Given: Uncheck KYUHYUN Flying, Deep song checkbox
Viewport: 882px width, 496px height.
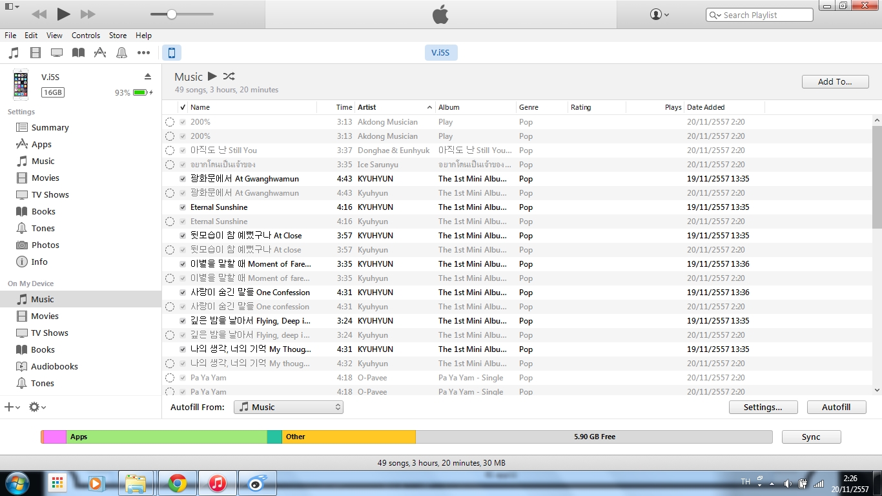Looking at the screenshot, I should tap(183, 321).
